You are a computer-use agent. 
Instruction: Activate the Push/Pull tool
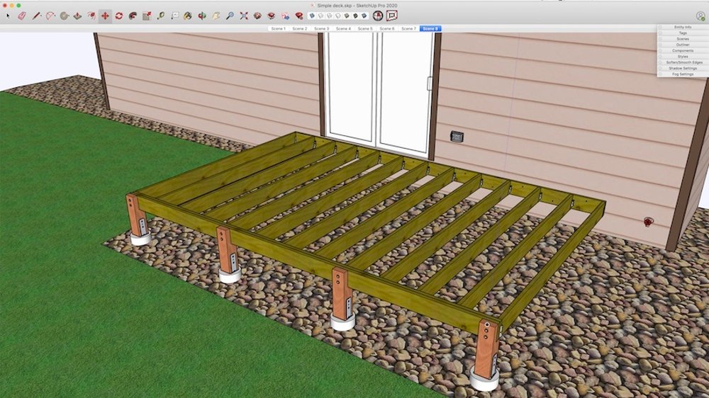[x=77, y=16]
